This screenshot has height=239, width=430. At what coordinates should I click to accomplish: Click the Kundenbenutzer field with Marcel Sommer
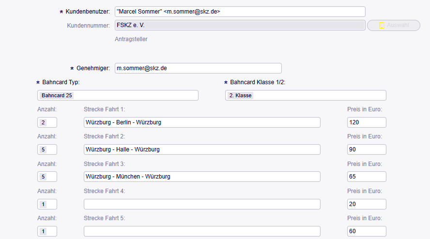point(240,12)
